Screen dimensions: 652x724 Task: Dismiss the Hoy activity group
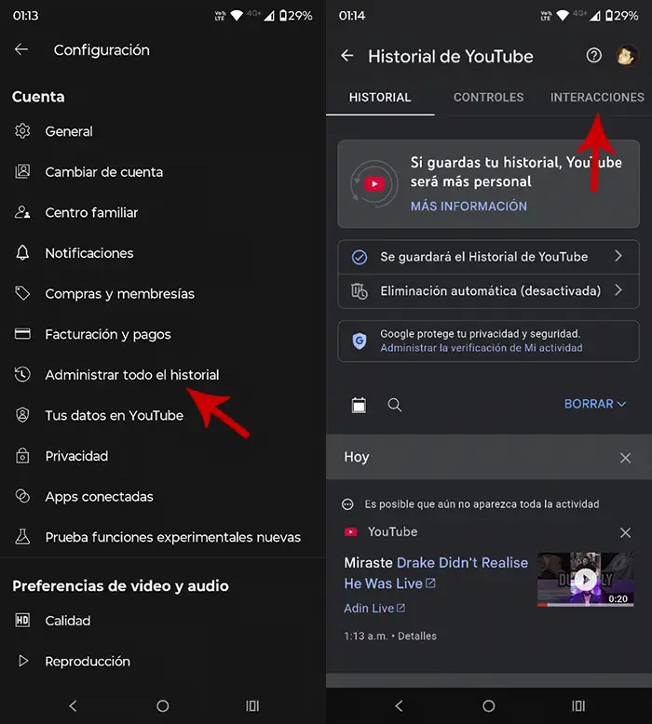pos(626,458)
